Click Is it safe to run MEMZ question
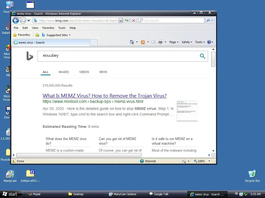The width and height of the screenshot is (265, 198). pyautogui.click(x=172, y=141)
